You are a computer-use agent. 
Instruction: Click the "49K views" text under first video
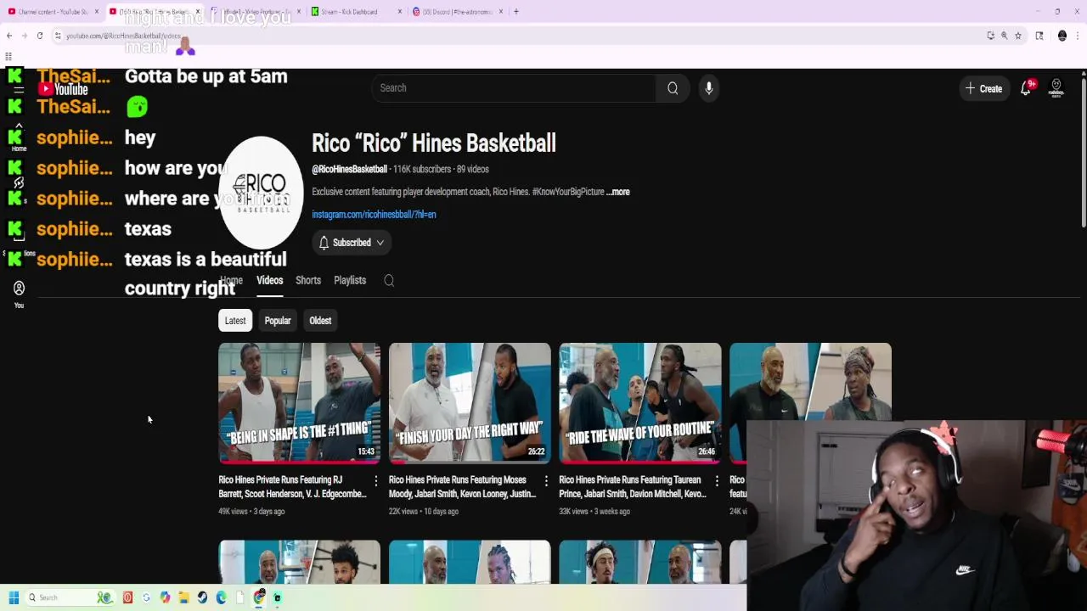coord(233,512)
